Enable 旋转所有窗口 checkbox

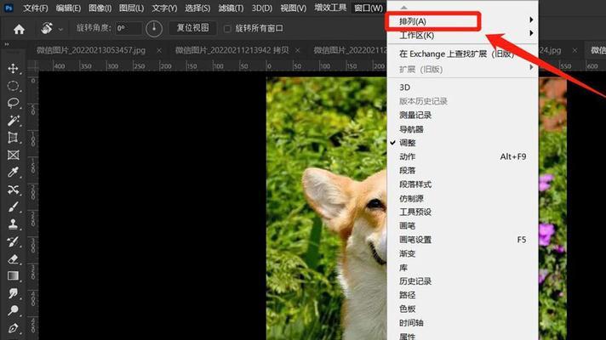pyautogui.click(x=227, y=29)
